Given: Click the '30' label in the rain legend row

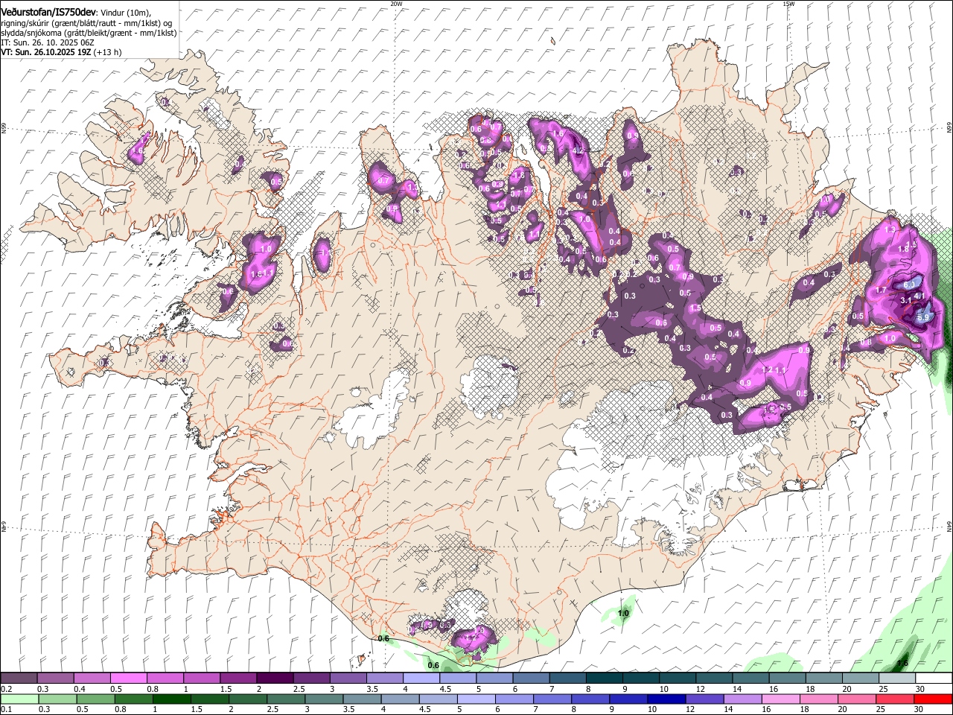Looking at the screenshot, I should click(918, 711).
